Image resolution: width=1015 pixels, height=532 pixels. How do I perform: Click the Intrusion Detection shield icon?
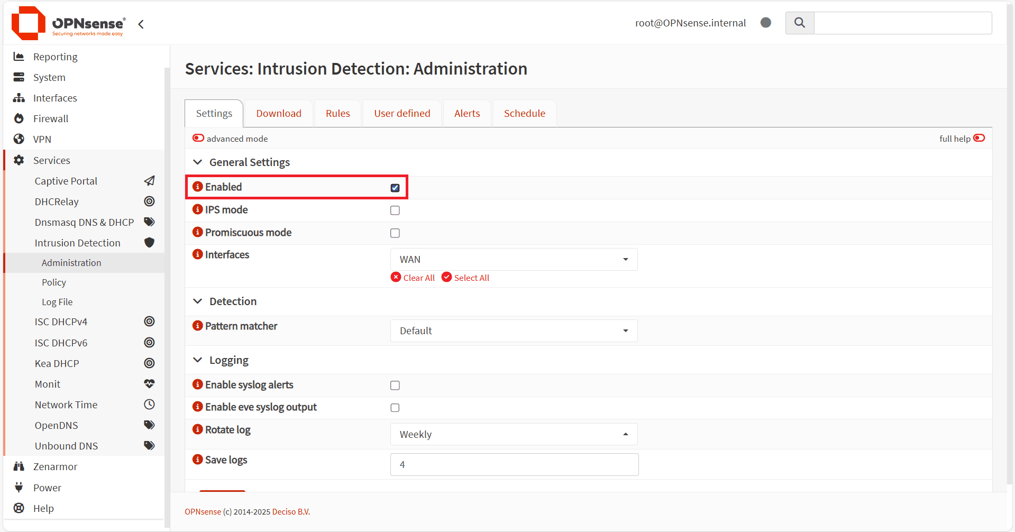(x=149, y=243)
